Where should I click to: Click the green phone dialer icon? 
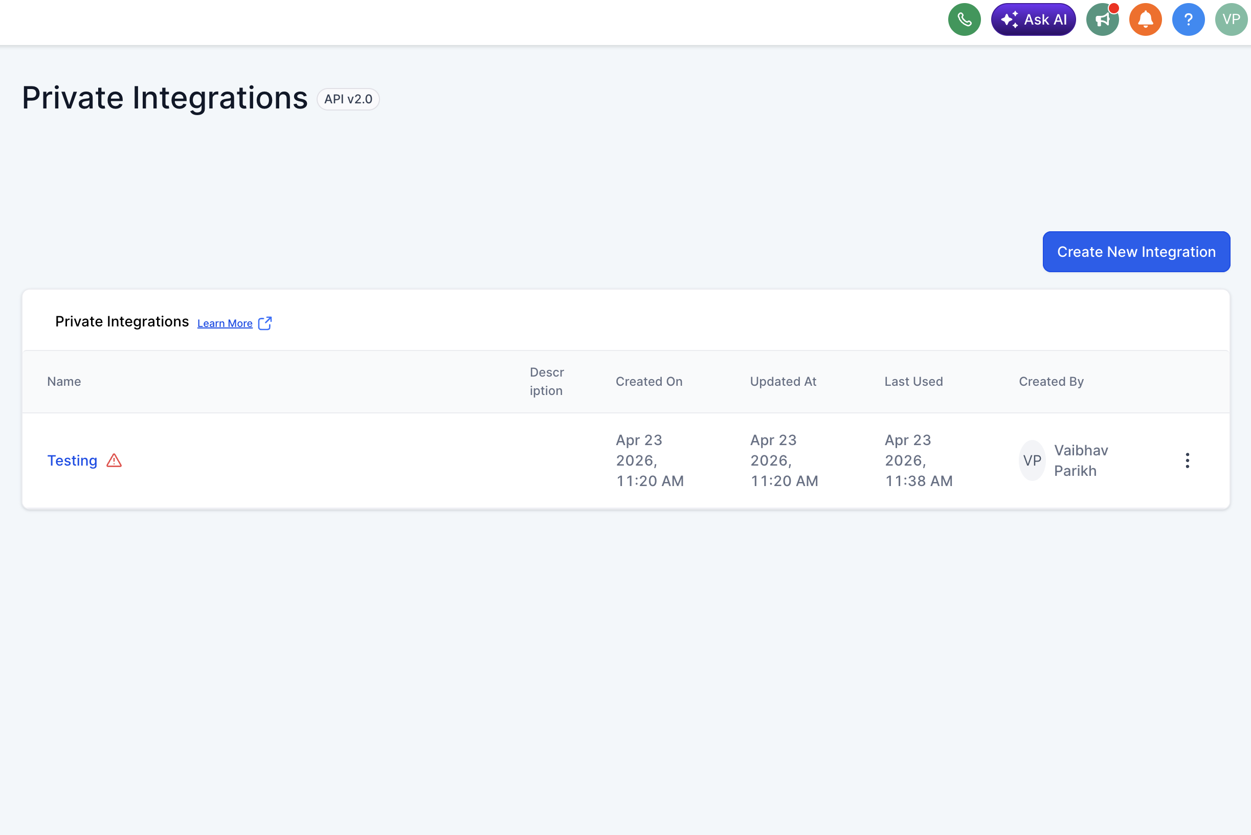pyautogui.click(x=964, y=20)
